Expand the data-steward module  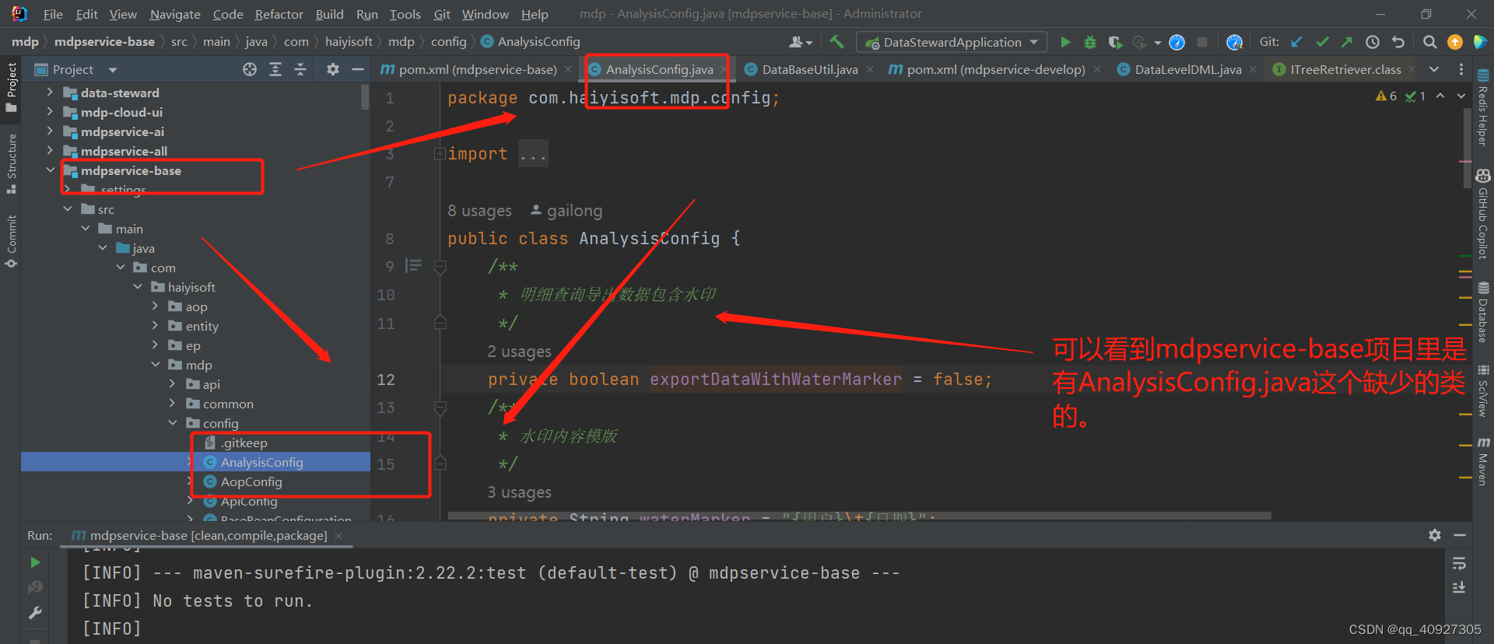(x=50, y=93)
